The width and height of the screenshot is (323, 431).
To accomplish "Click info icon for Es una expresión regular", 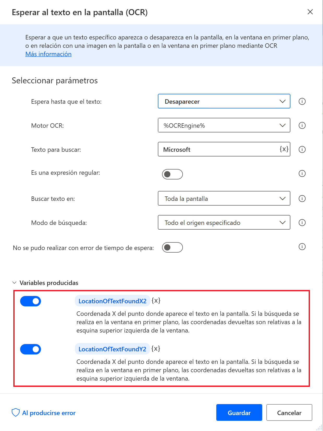I will 302,173.
